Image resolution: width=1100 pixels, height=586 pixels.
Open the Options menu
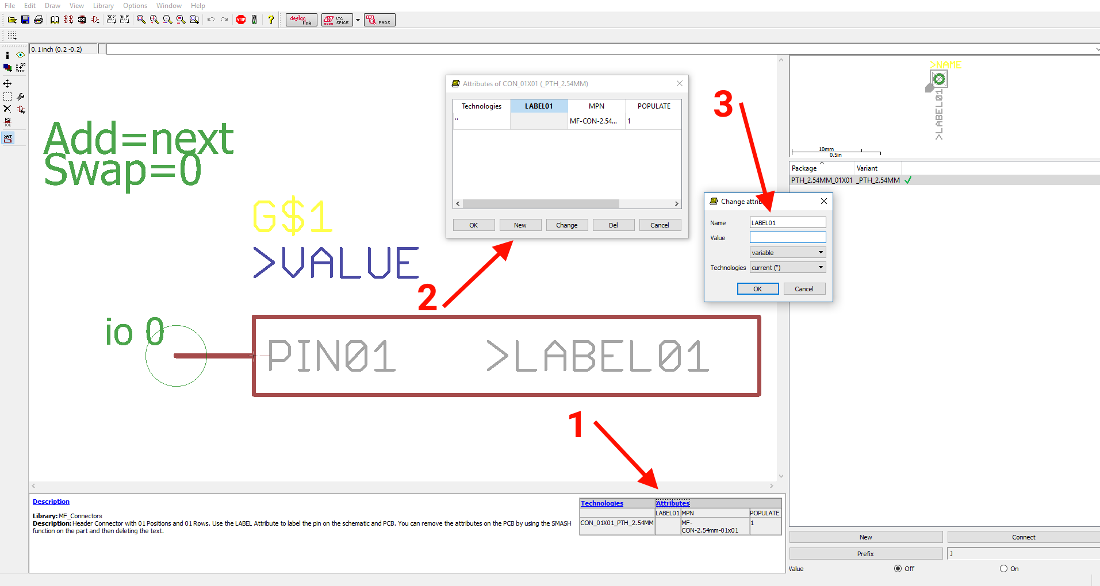(x=135, y=6)
